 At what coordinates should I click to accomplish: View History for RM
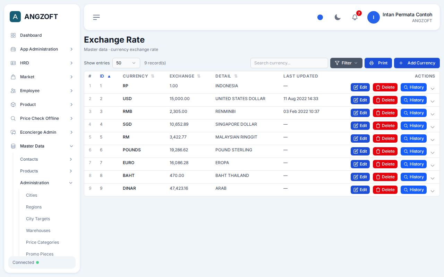(x=413, y=138)
